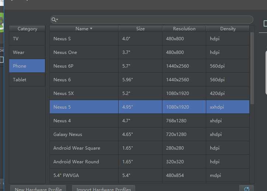267x191 pixels.
Task: Click the 420dpi density cell
Action: (228, 93)
